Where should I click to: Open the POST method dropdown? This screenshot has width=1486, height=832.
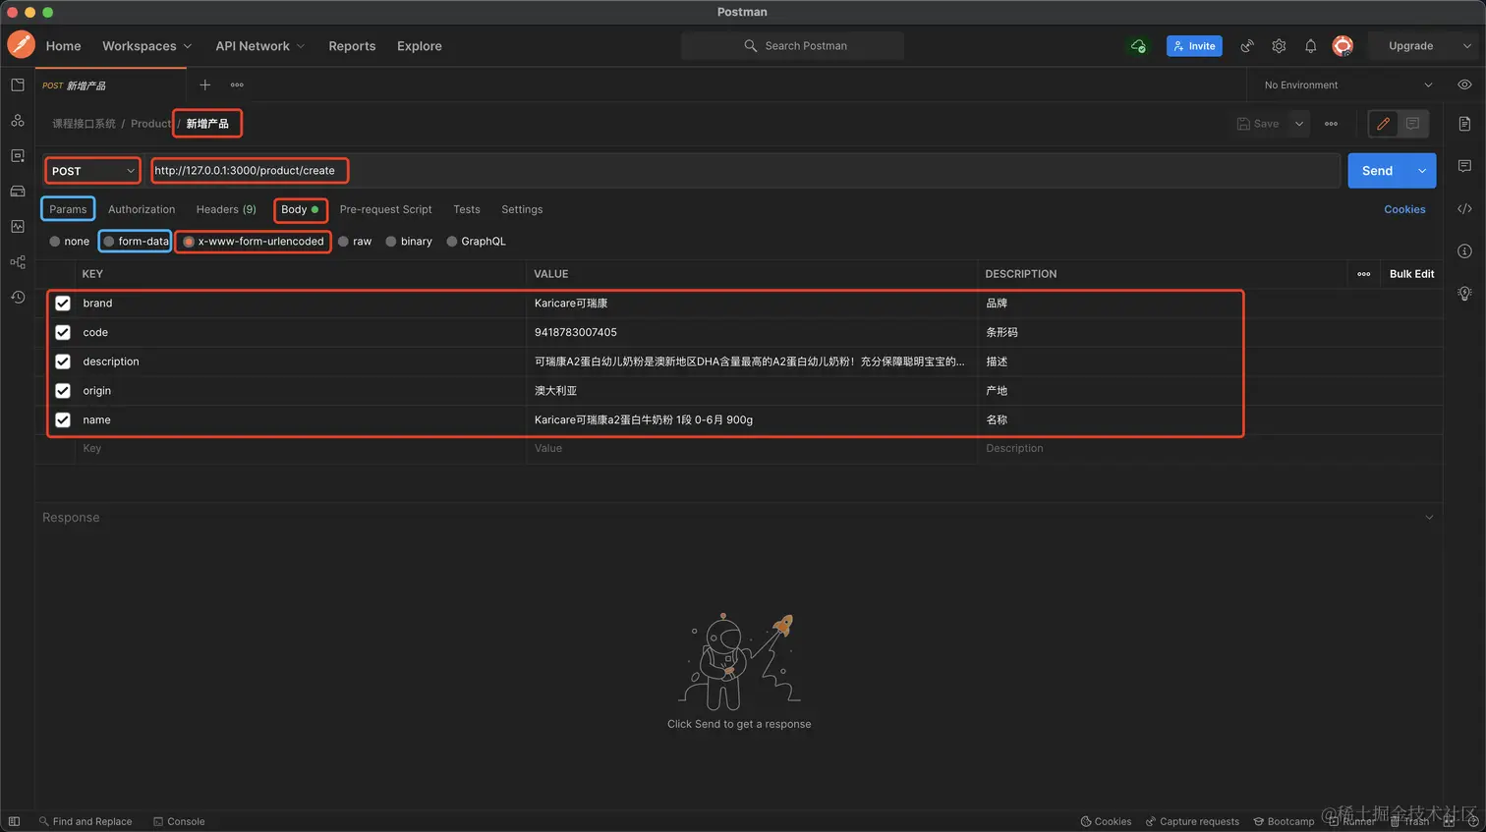92,171
